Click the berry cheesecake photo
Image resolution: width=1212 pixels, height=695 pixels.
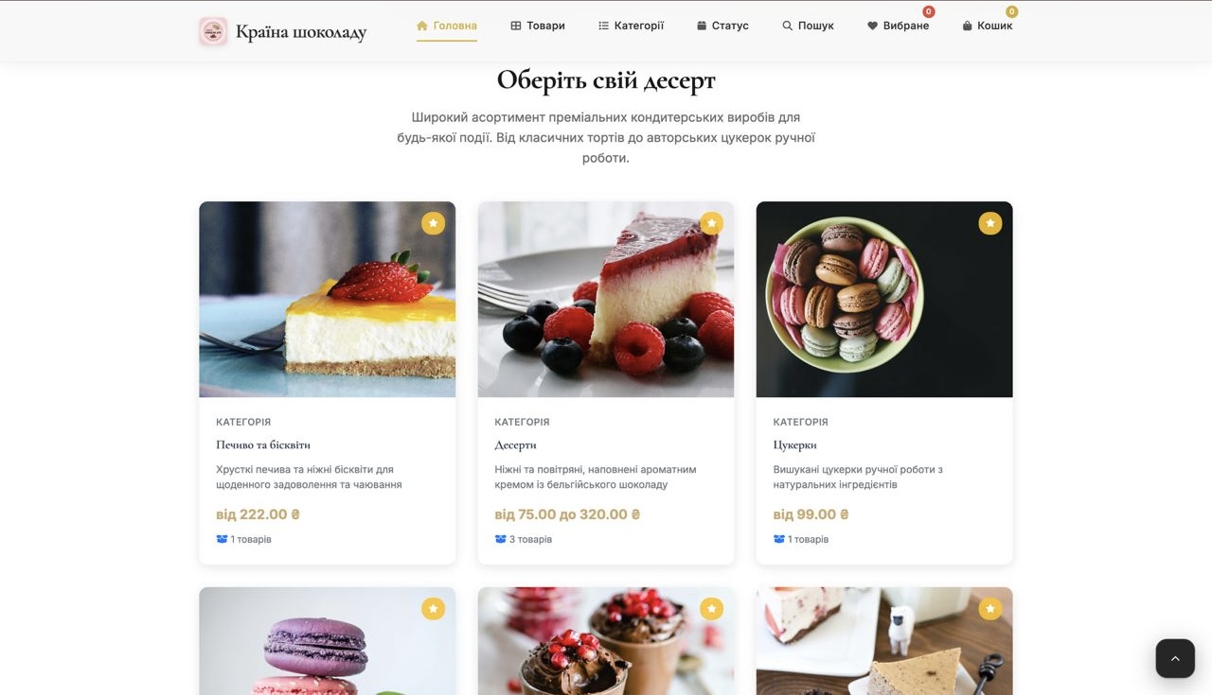coord(606,299)
